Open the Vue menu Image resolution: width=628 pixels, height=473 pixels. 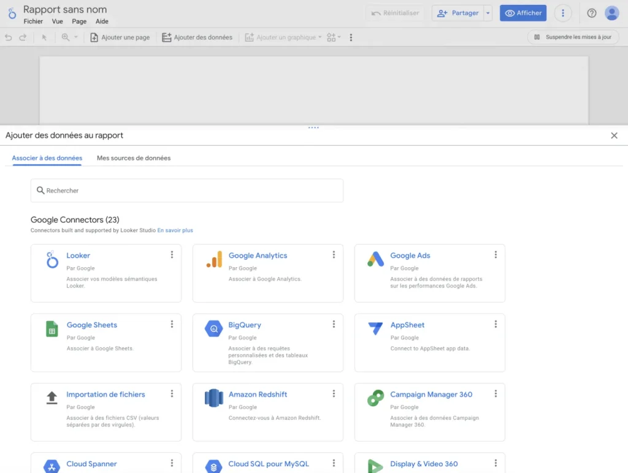tap(57, 21)
